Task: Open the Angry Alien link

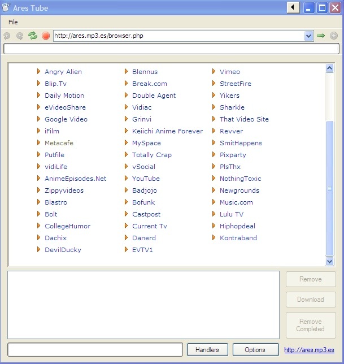Action: [63, 72]
